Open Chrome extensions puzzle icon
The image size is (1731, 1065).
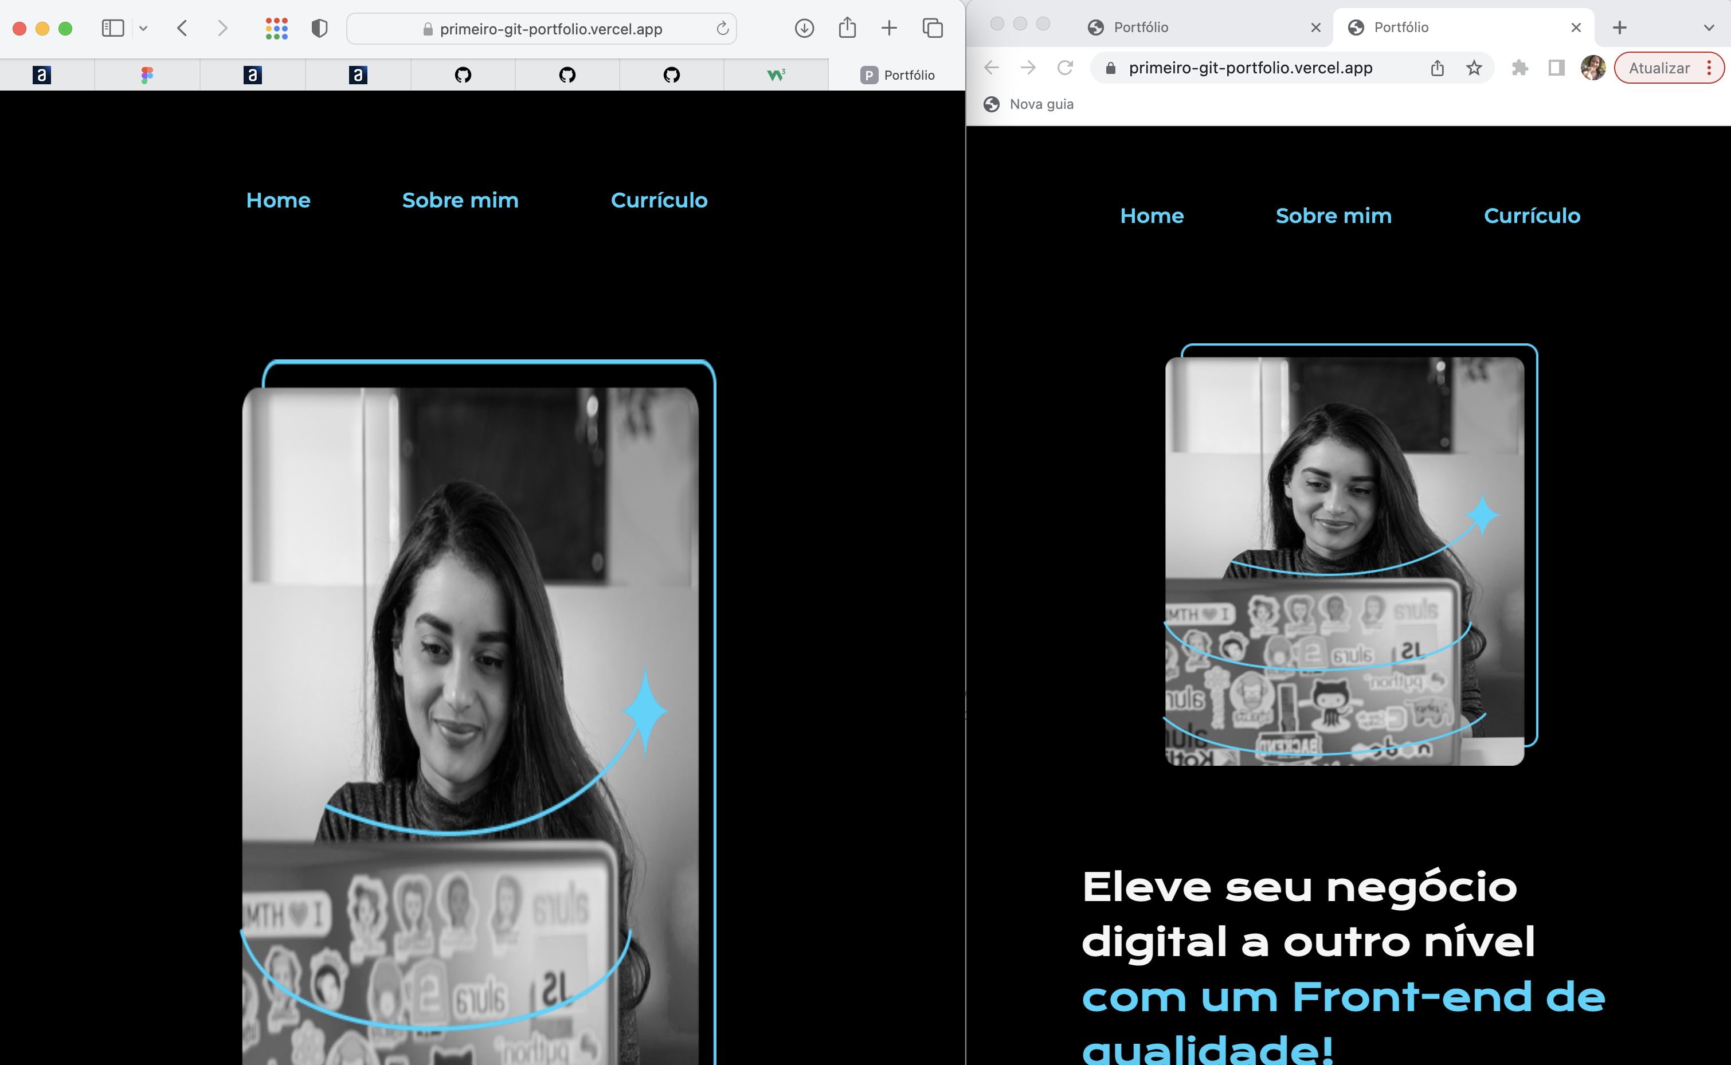click(1519, 68)
